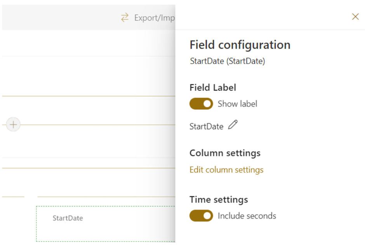
Task: Click the pencil icon to edit label
Action: tap(233, 125)
